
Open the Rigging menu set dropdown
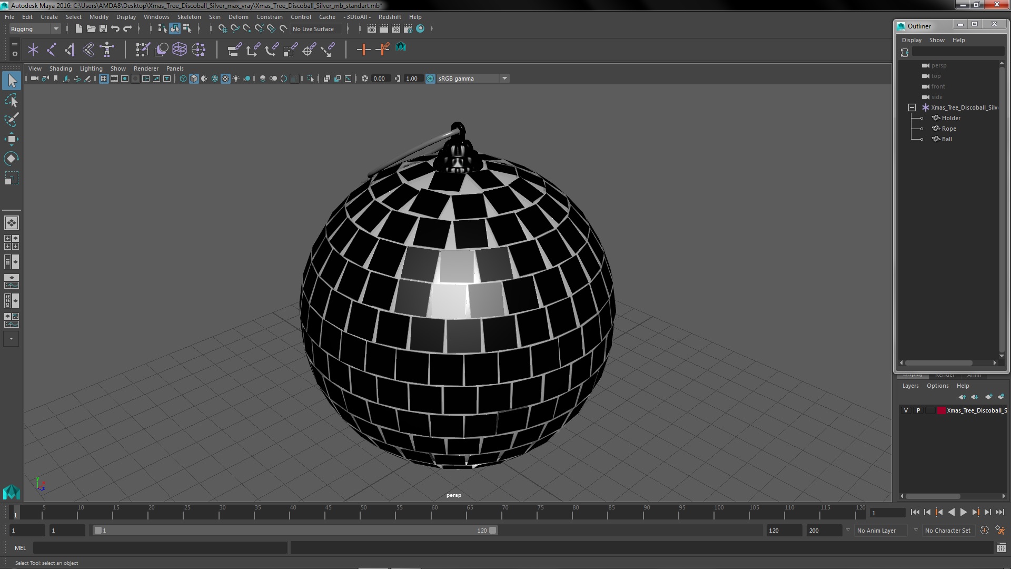coord(35,29)
